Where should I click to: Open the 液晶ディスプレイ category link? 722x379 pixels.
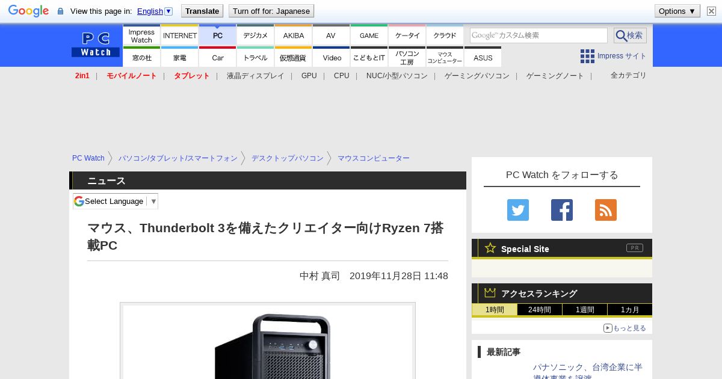click(255, 76)
